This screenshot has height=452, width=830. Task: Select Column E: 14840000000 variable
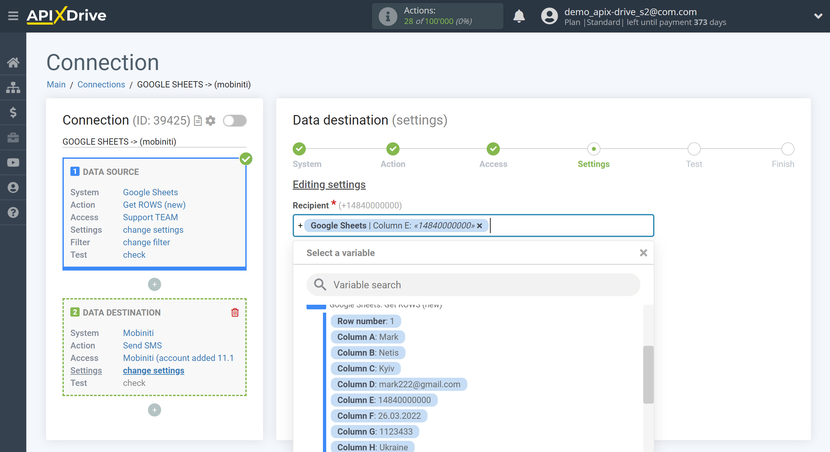coord(384,400)
